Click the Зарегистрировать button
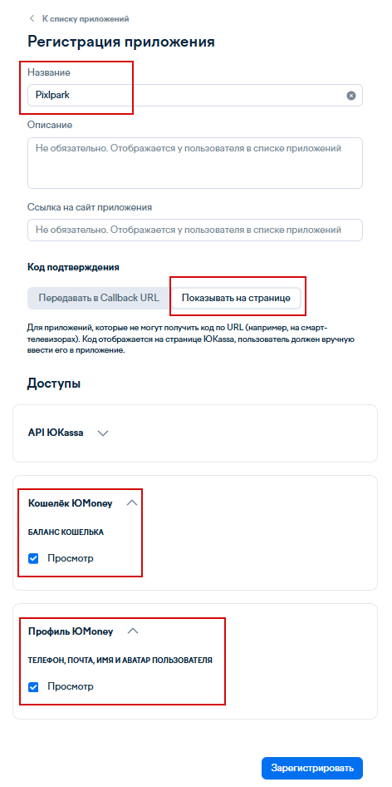 312,767
